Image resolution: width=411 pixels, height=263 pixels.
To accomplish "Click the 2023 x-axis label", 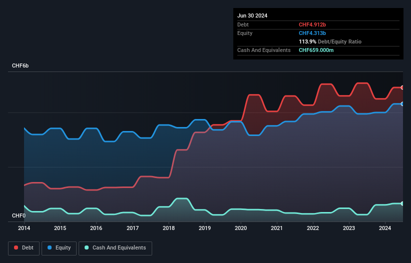I will coord(349,228).
